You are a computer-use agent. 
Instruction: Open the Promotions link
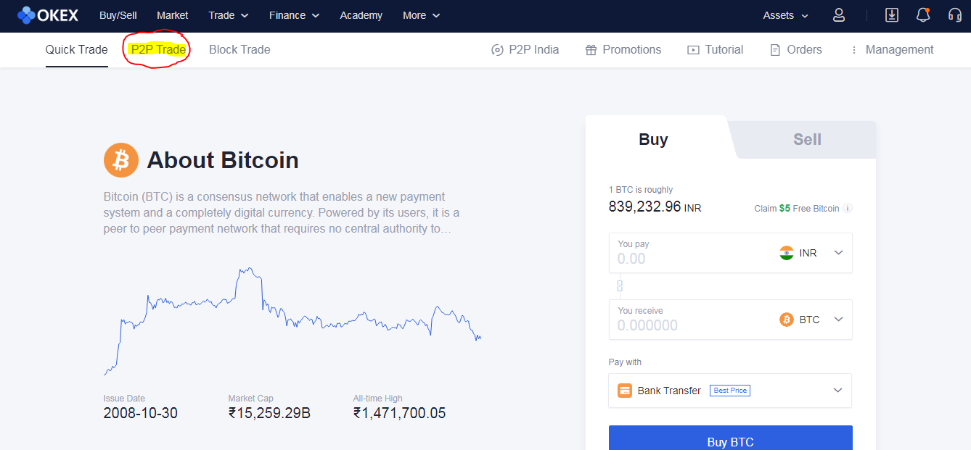(623, 50)
